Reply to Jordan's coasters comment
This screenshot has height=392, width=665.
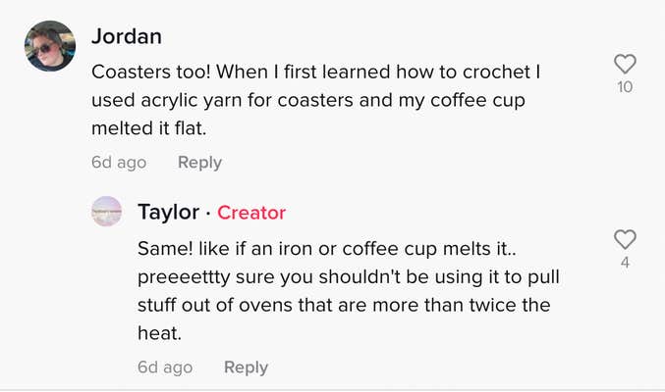[x=199, y=163]
